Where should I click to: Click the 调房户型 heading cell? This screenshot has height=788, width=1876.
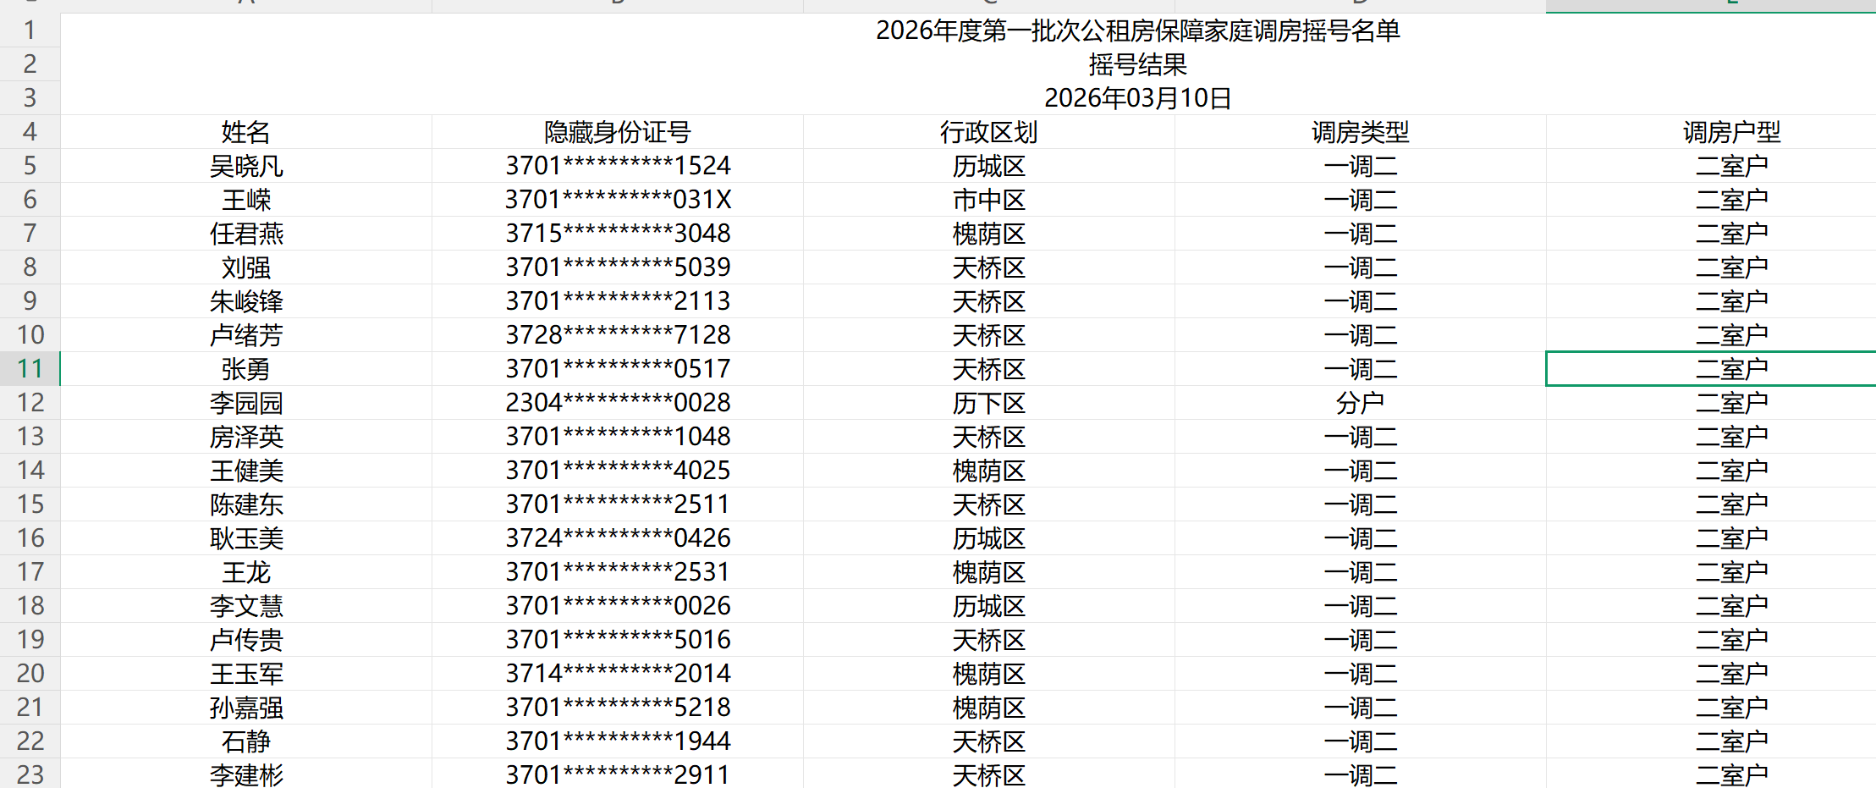click(x=1731, y=132)
